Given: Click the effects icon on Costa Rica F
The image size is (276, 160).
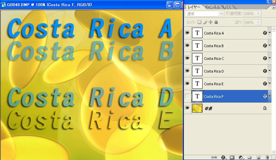Looking at the screenshot, I should 265,96.
